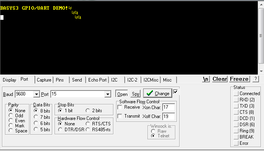Choose 5 bits data bits

point(42,130)
